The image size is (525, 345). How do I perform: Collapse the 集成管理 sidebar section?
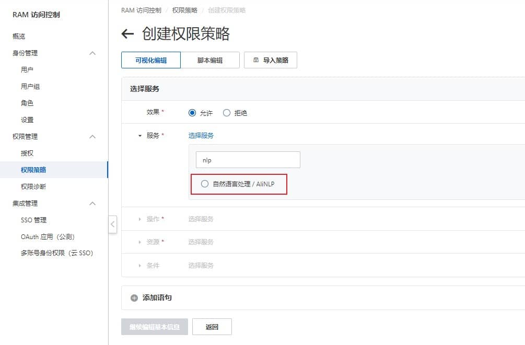pyautogui.click(x=92, y=204)
